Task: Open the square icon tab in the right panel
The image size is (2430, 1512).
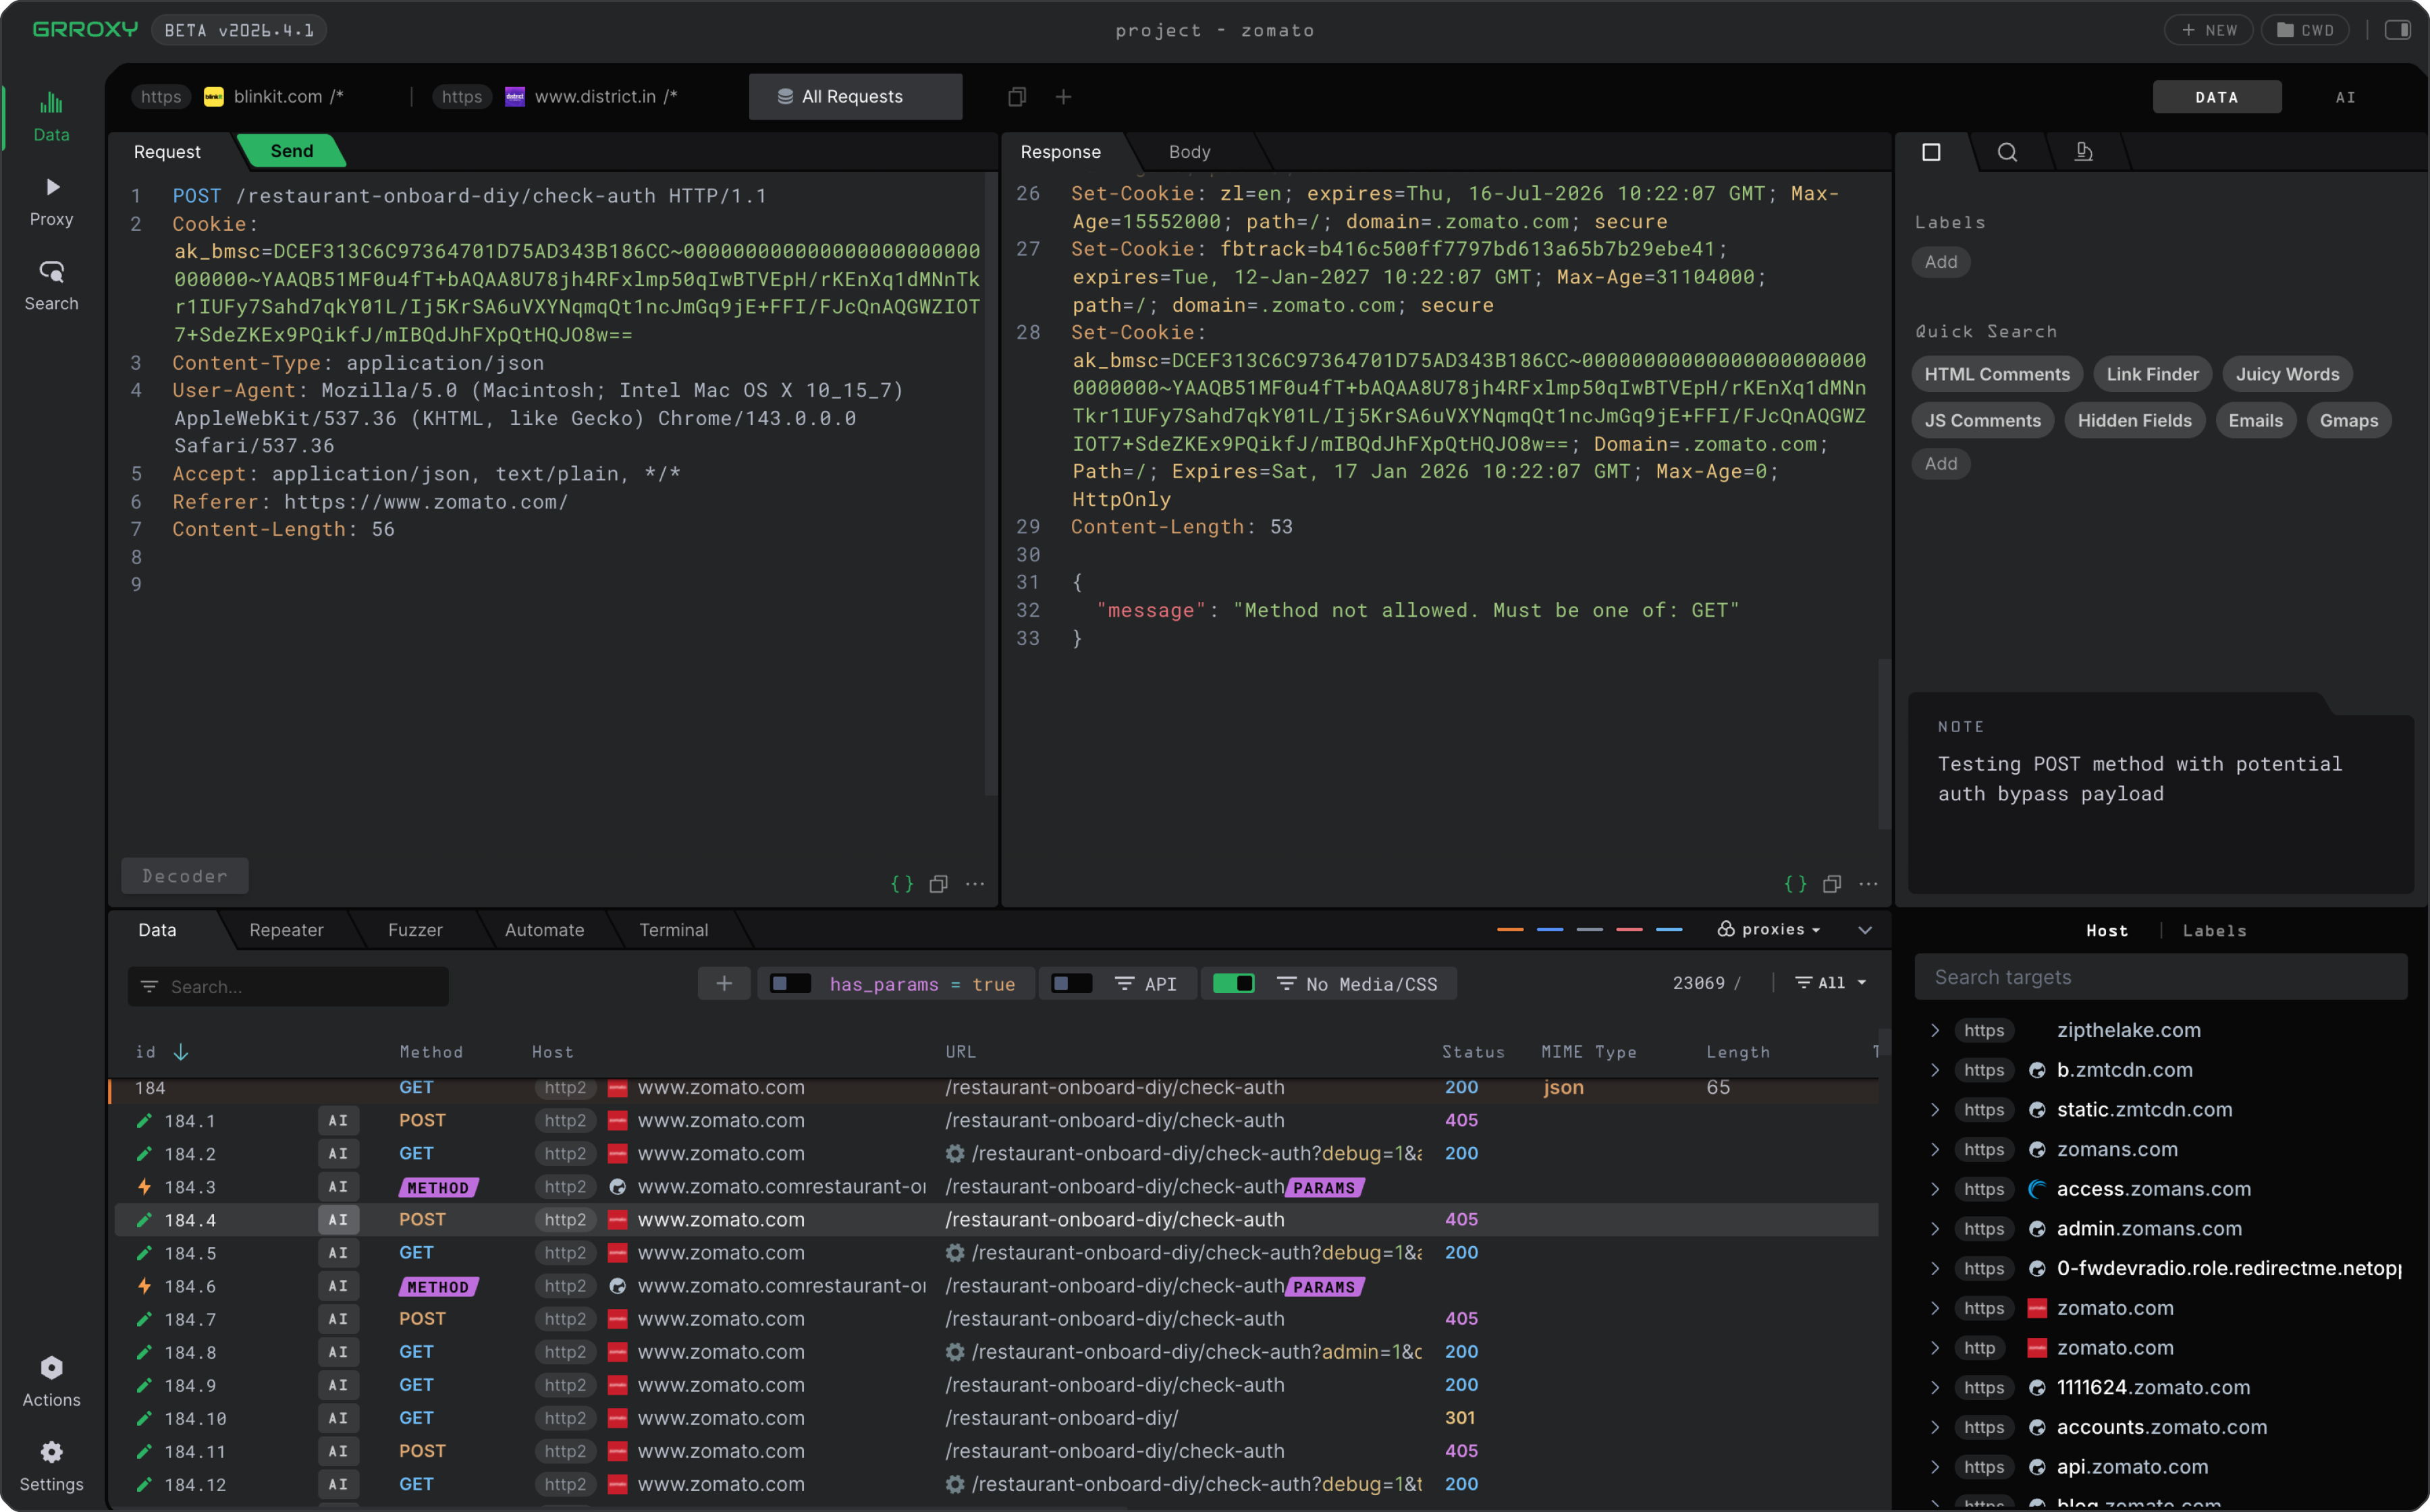Action: pos(1931,152)
